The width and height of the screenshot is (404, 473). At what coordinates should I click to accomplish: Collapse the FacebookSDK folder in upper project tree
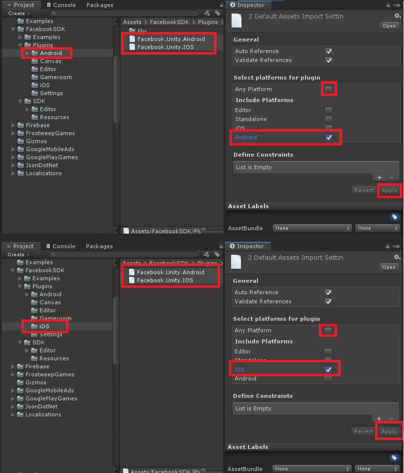tap(13, 29)
